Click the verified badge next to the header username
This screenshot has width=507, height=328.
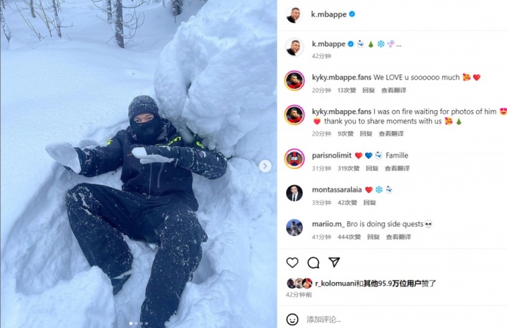tap(352, 14)
